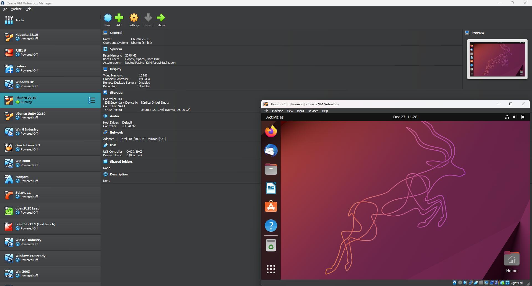Screen dimensions: 532x286
Task: Click the mouse integration status bar icon
Action: [502, 283]
